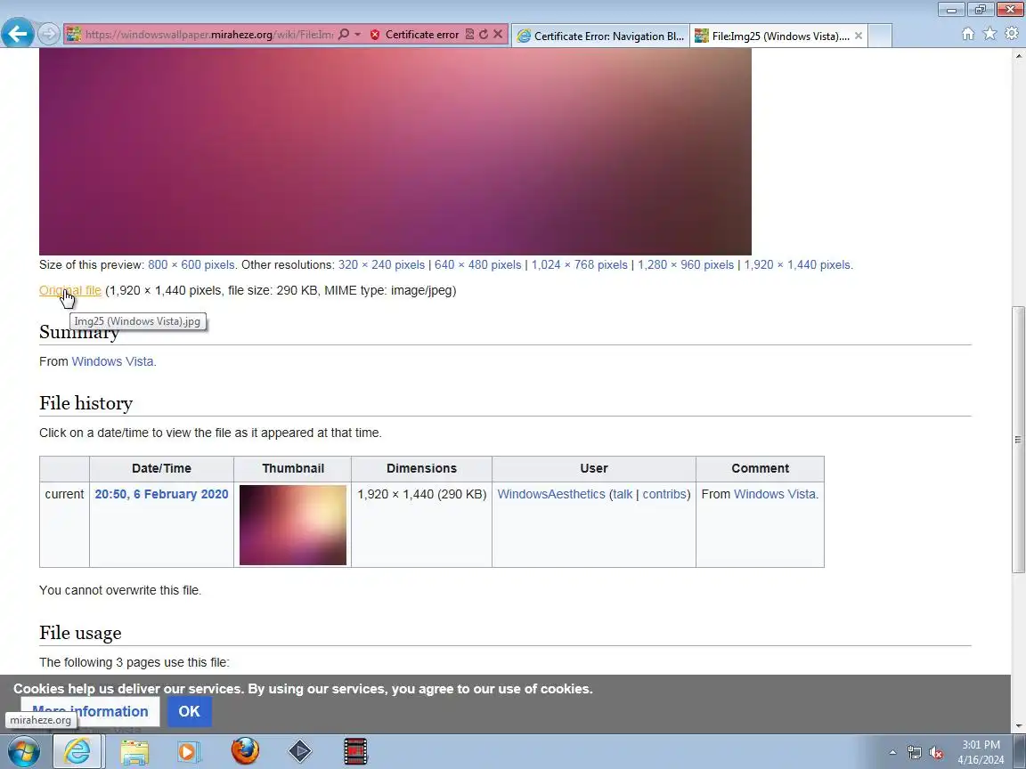Viewport: 1026px width, 769px height.
Task: Click the Show desktop button at taskbar end
Action: click(1020, 752)
